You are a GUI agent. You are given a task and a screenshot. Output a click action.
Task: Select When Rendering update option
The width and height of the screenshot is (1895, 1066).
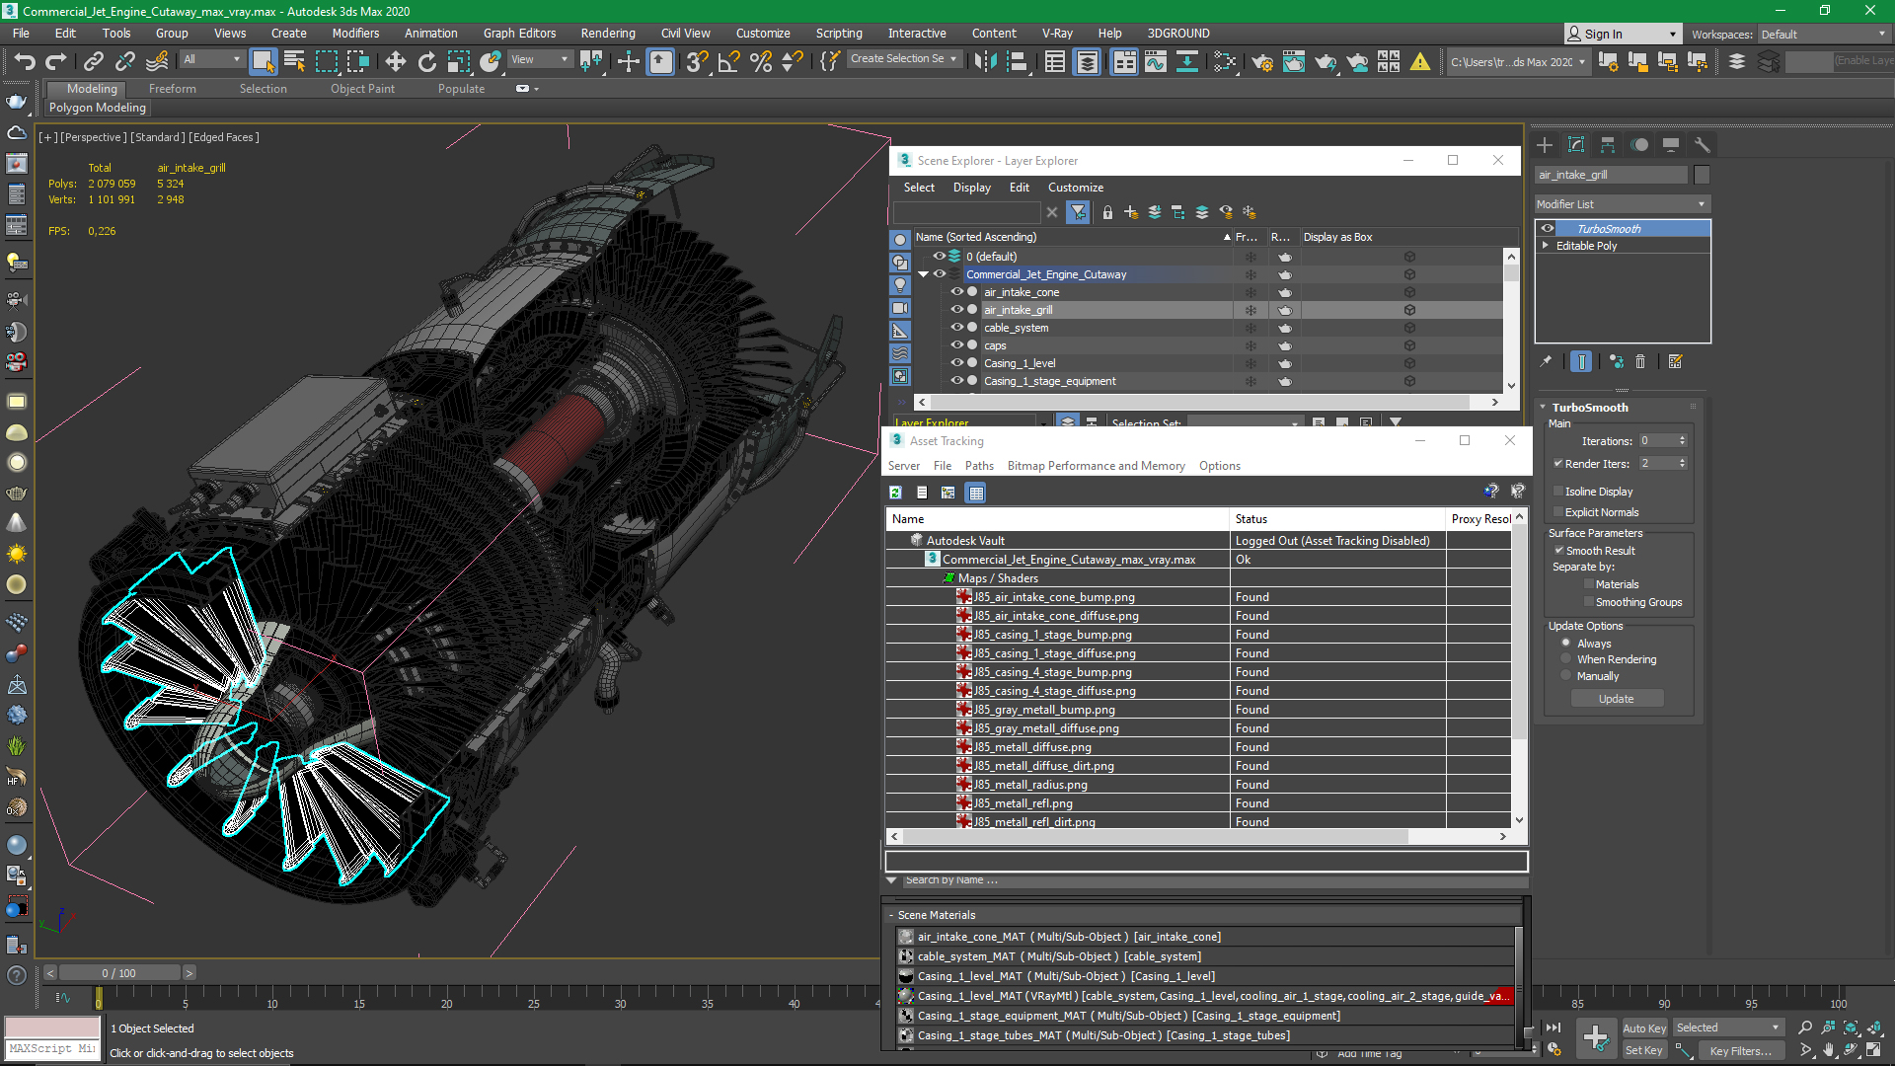(1565, 659)
